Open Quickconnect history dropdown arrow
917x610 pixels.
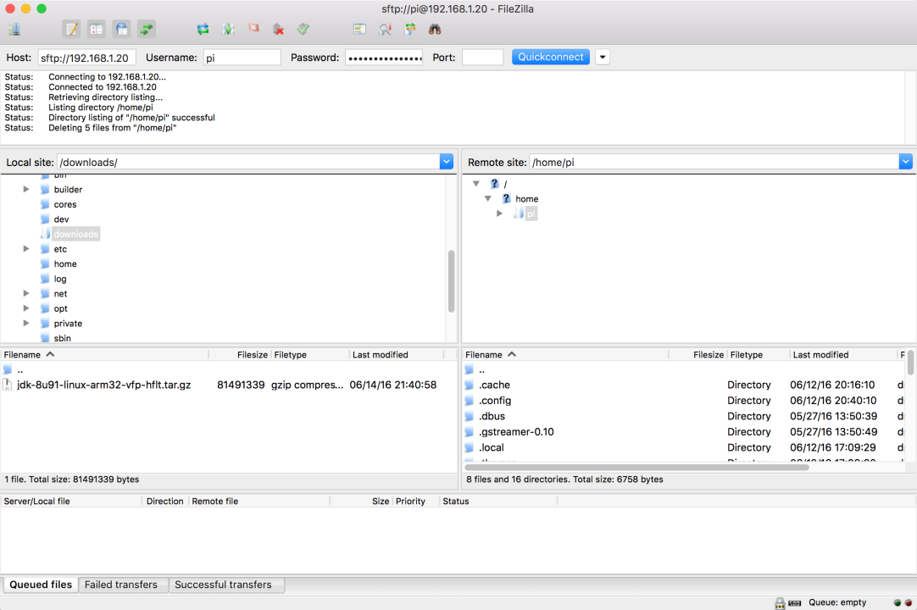click(603, 58)
